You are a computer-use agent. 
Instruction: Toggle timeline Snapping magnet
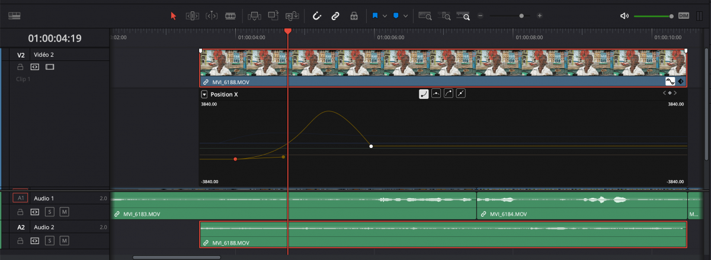[316, 16]
